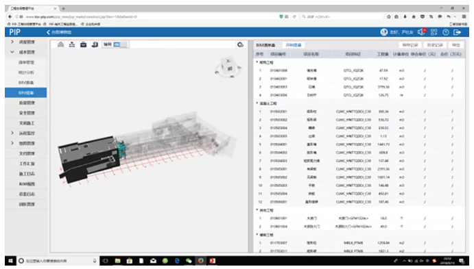Click the browser back arrow
The width and height of the screenshot is (474, 269).
pyautogui.click(x=10, y=16)
